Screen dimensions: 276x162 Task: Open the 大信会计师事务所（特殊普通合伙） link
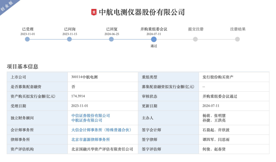102,130
